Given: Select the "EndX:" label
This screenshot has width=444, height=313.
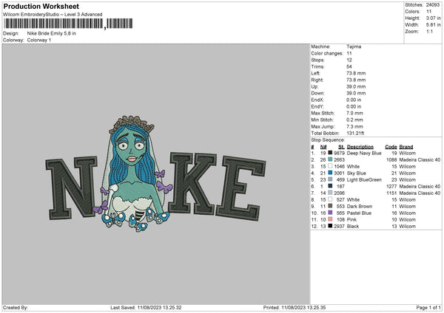Looking at the screenshot, I should click(x=317, y=100).
